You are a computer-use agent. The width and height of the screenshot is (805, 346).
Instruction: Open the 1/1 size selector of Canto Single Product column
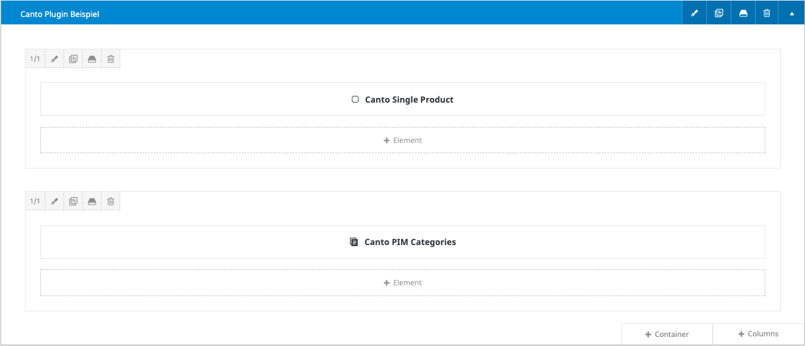(35, 59)
